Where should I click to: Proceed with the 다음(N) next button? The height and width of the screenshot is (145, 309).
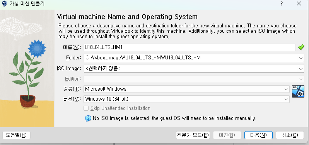(x=258, y=135)
